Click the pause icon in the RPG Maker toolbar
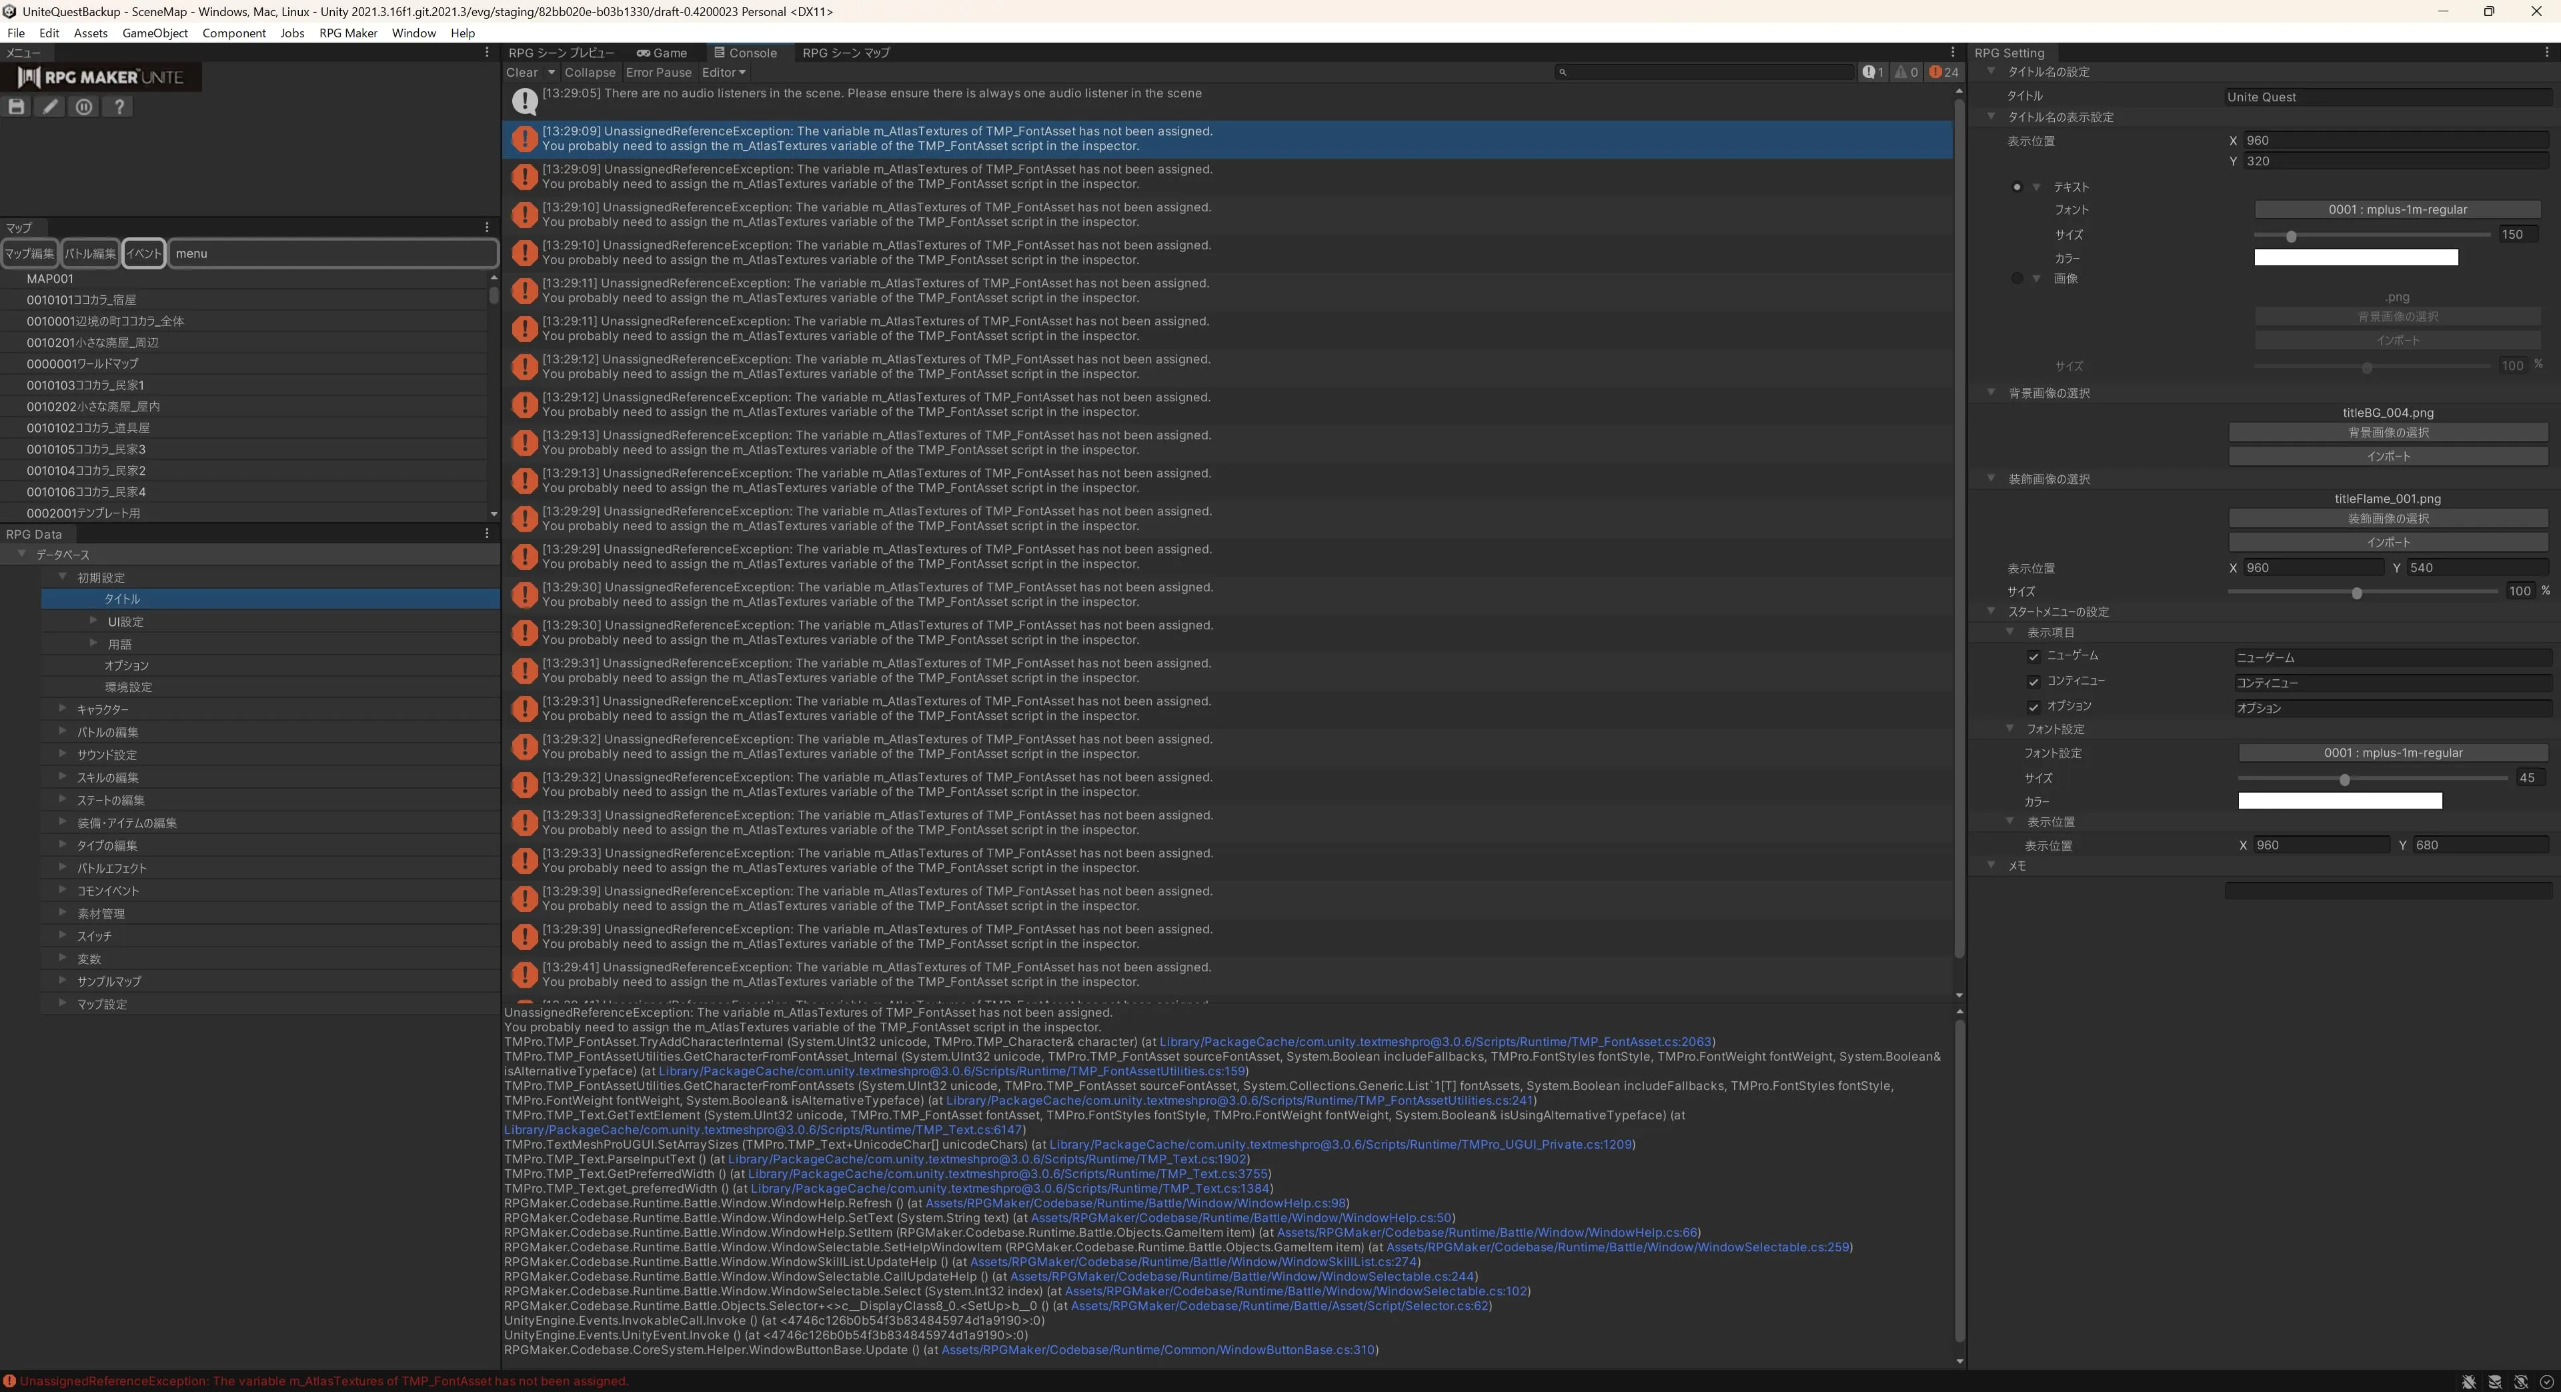Image resolution: width=2561 pixels, height=1392 pixels. point(83,106)
